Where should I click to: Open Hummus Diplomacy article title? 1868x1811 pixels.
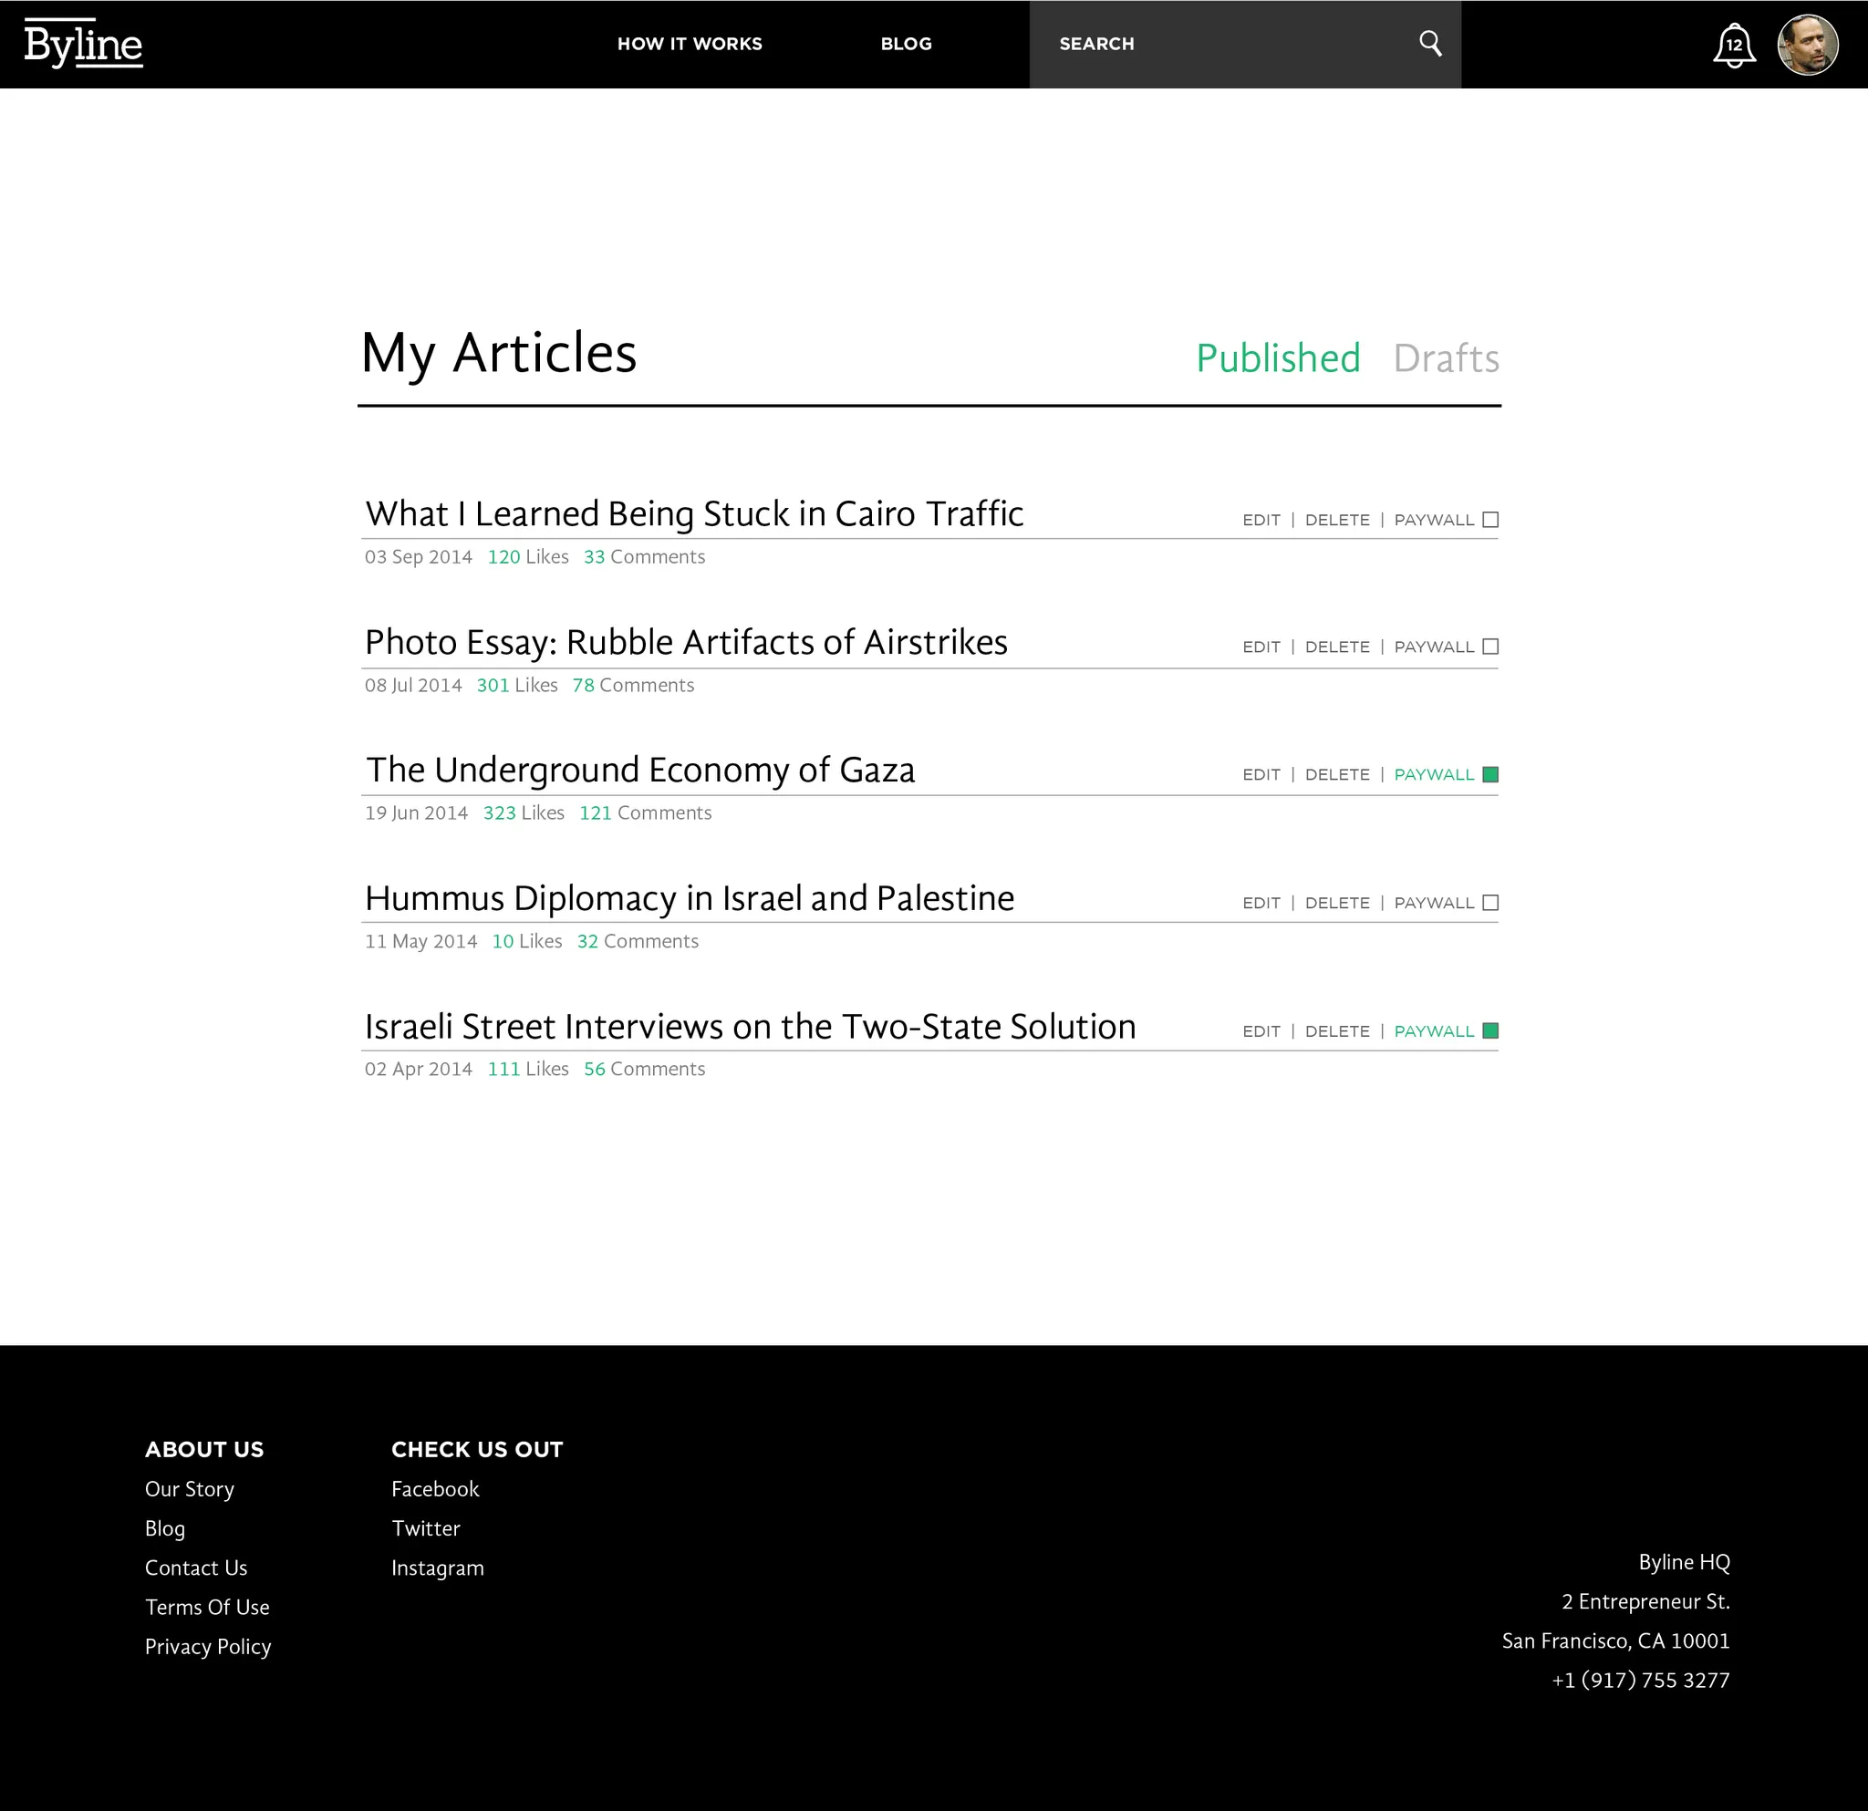[689, 898]
